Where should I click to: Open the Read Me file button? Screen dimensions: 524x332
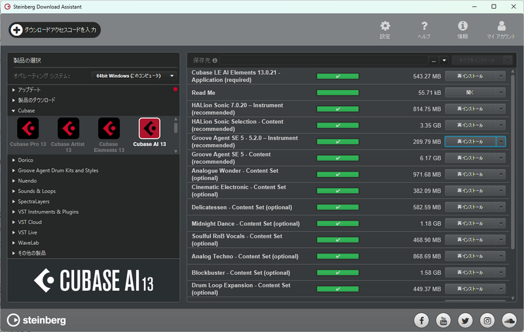coord(470,92)
